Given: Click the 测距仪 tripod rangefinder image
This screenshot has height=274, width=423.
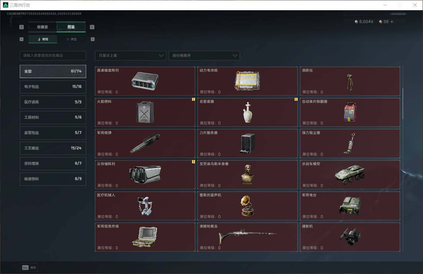Looking at the screenshot, I should (349, 82).
